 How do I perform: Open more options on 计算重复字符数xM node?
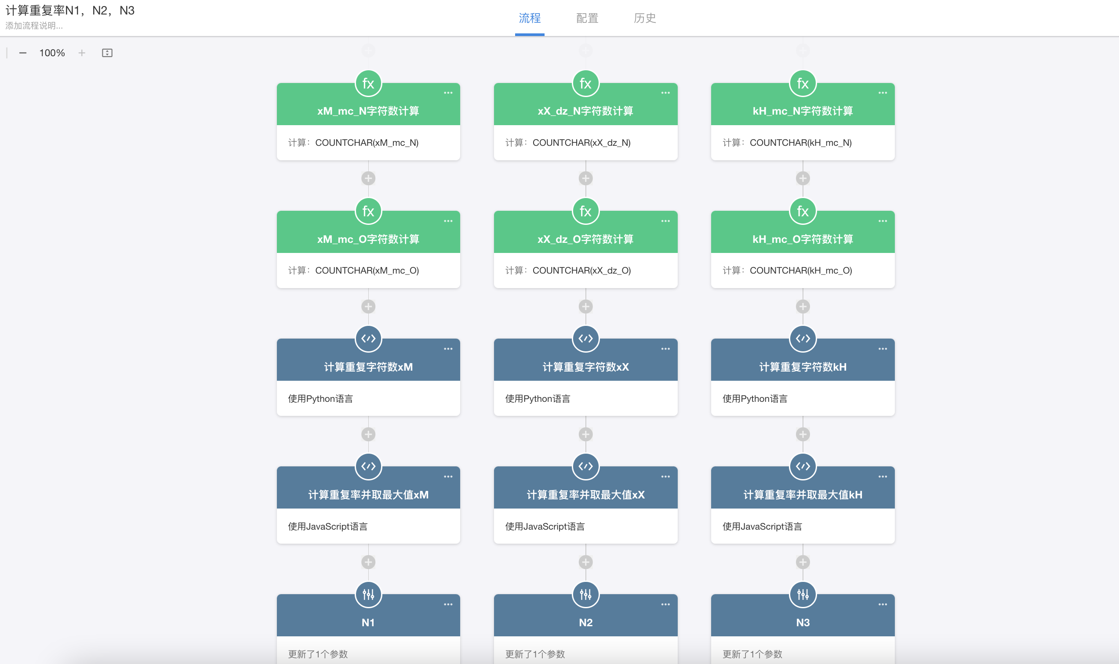448,349
